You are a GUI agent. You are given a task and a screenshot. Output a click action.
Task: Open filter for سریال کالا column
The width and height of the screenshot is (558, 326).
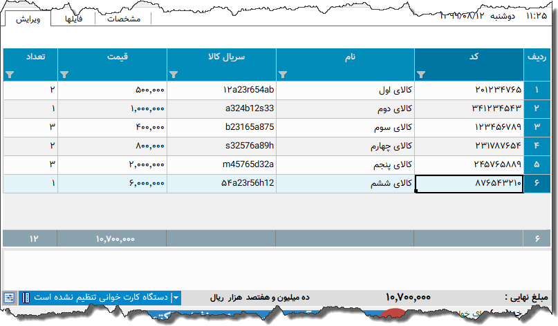(174, 74)
